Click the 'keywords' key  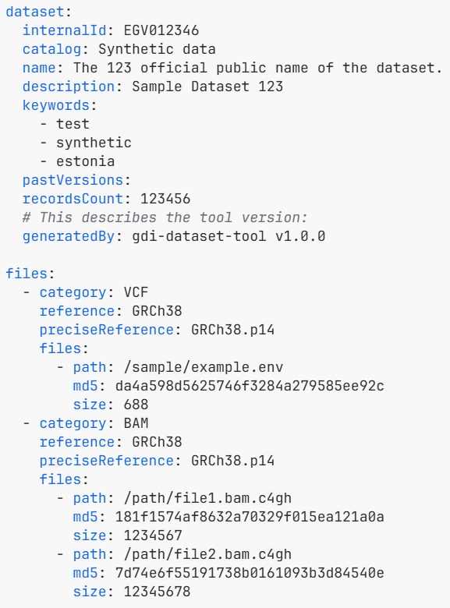[x=56, y=105]
